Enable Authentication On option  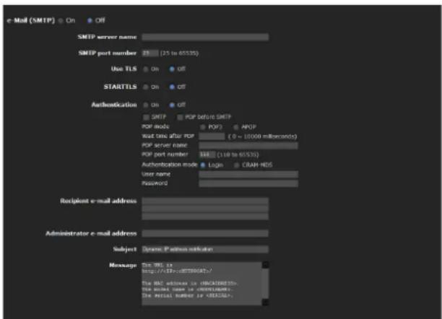point(145,105)
